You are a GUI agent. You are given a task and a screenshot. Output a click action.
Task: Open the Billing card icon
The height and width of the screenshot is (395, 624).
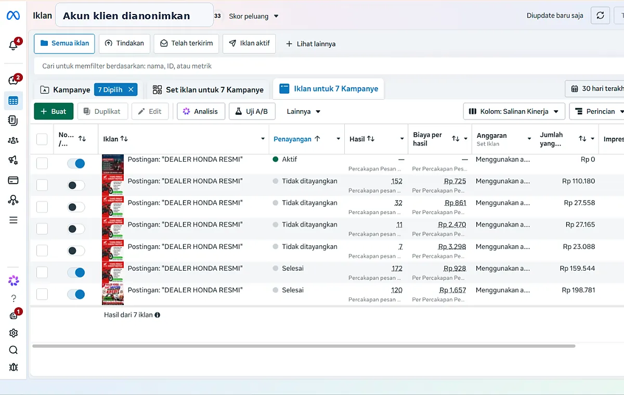pos(14,180)
